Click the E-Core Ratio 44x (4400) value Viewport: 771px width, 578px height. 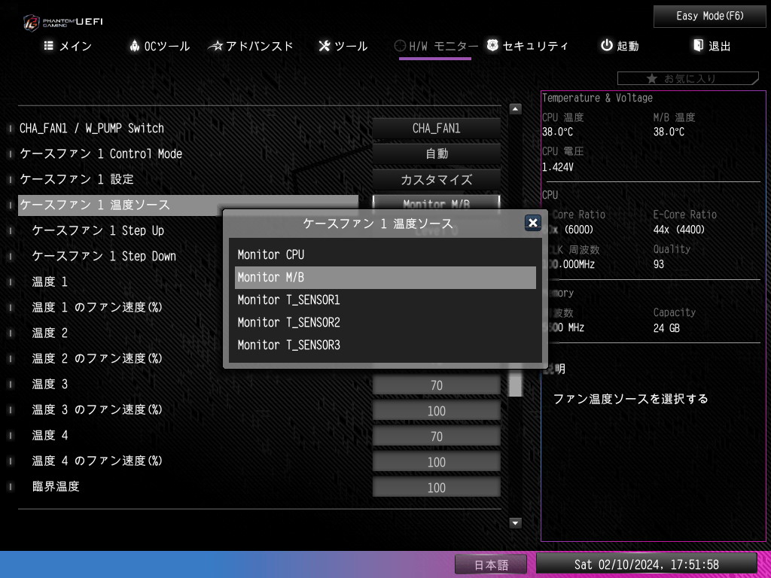[678, 230]
